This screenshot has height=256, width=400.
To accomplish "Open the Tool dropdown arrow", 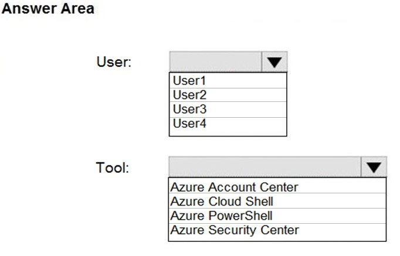I will (x=374, y=167).
